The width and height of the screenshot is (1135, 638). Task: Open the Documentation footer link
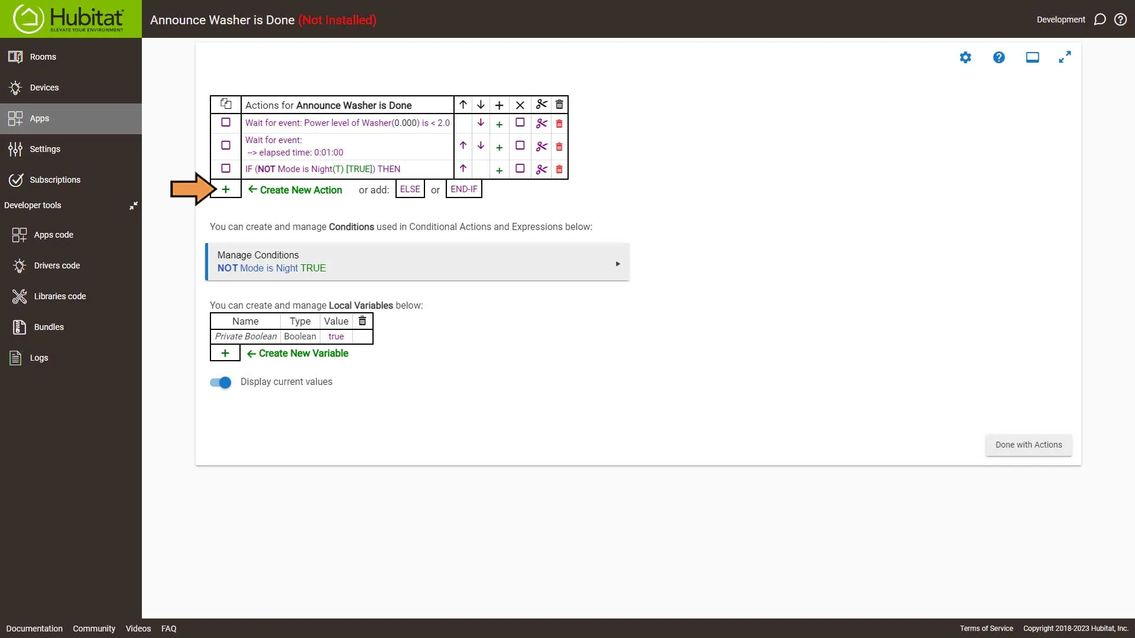pyautogui.click(x=34, y=629)
